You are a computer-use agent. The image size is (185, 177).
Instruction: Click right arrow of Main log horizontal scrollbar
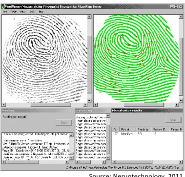coord(67,162)
